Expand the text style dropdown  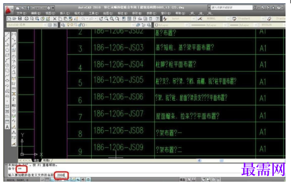click(194, 19)
